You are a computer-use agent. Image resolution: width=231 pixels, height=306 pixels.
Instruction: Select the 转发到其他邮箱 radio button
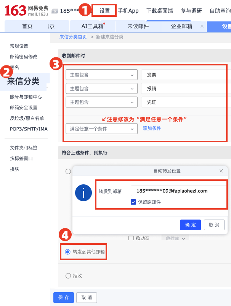point(68,252)
